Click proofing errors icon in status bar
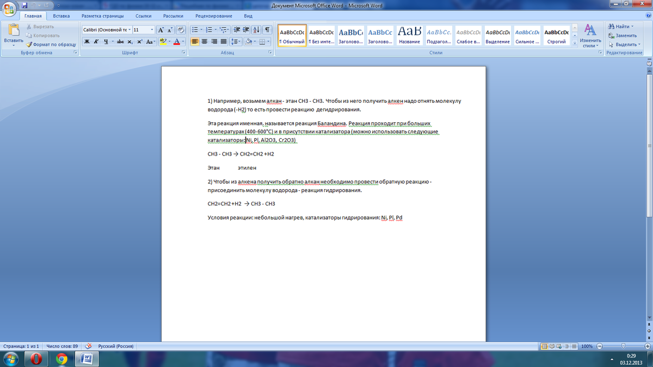Screen dimensions: 653x367 (x=89, y=346)
